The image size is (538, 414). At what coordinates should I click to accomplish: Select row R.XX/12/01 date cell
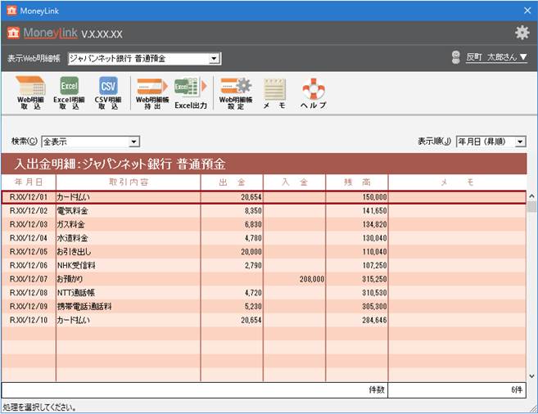coord(29,197)
